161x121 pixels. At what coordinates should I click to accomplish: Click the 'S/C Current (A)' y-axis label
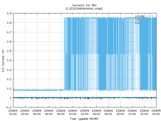(3, 60)
